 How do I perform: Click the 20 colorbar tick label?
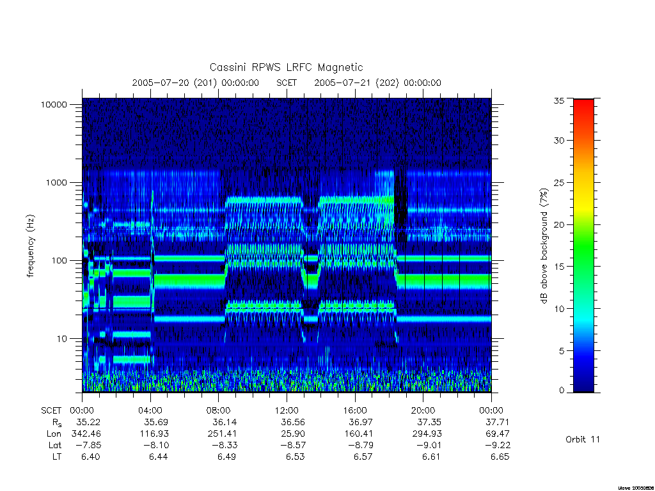559,224
